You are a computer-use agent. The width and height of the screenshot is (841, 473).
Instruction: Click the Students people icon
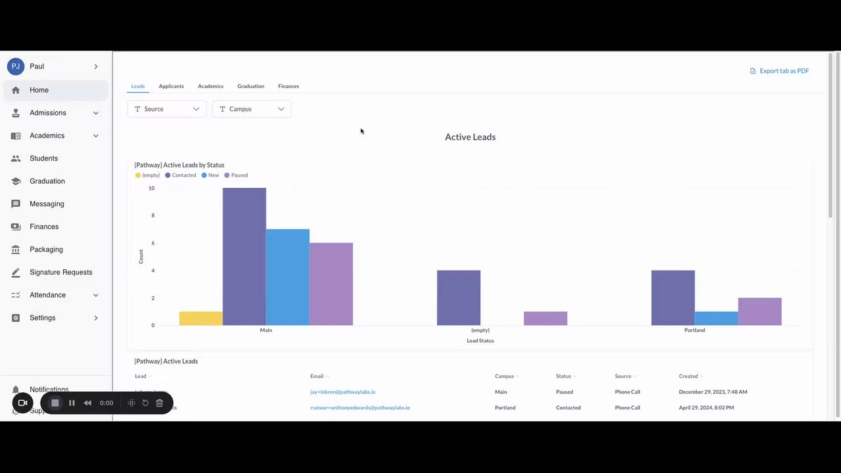(x=16, y=158)
